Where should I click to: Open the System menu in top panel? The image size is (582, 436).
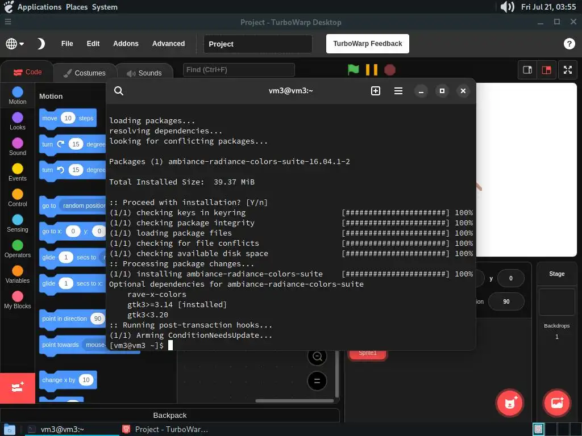pyautogui.click(x=105, y=7)
